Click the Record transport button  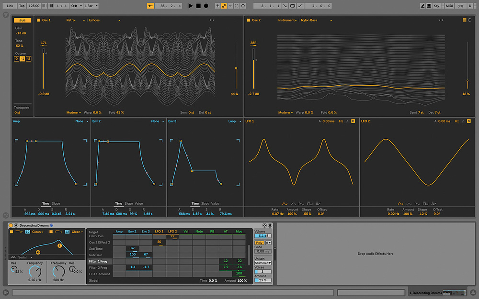(x=206, y=6)
